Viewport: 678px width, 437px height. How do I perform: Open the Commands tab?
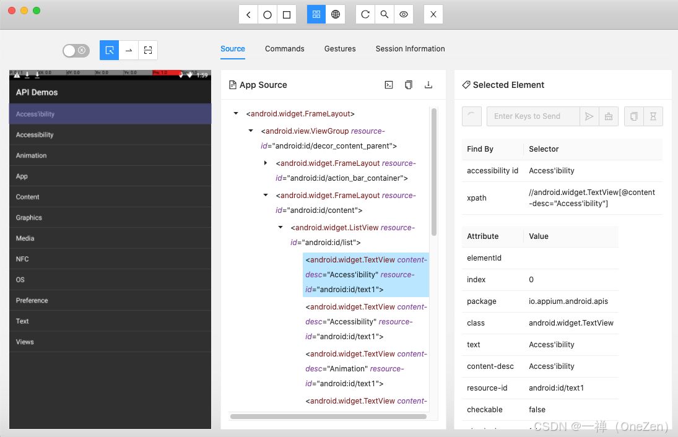pyautogui.click(x=285, y=49)
